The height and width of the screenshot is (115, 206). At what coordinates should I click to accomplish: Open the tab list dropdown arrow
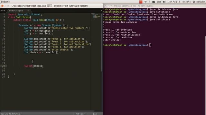click(101, 11)
